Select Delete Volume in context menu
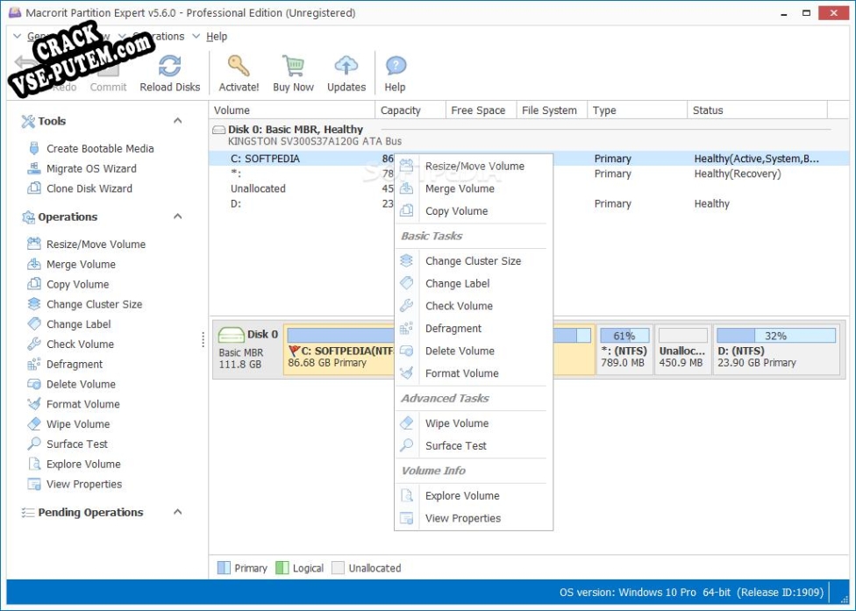856x611 pixels. coord(473,351)
